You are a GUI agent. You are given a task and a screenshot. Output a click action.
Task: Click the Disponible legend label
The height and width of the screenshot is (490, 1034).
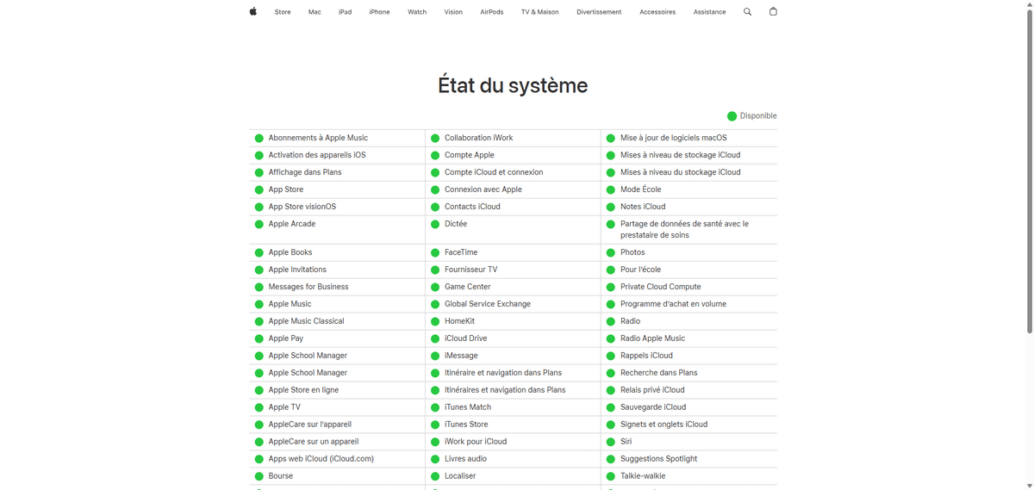tap(758, 115)
